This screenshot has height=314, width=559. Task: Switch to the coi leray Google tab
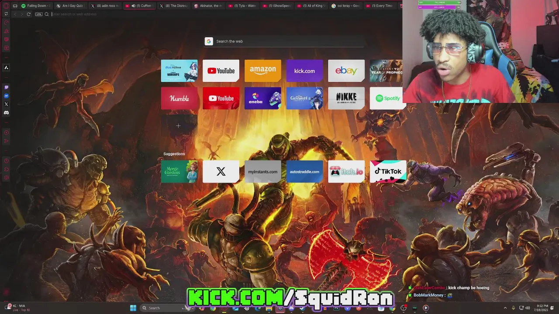[x=345, y=6]
